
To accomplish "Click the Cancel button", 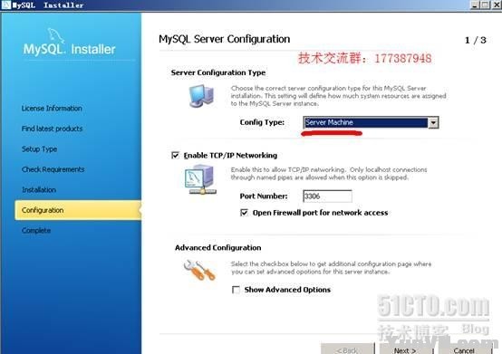I will [x=464, y=349].
